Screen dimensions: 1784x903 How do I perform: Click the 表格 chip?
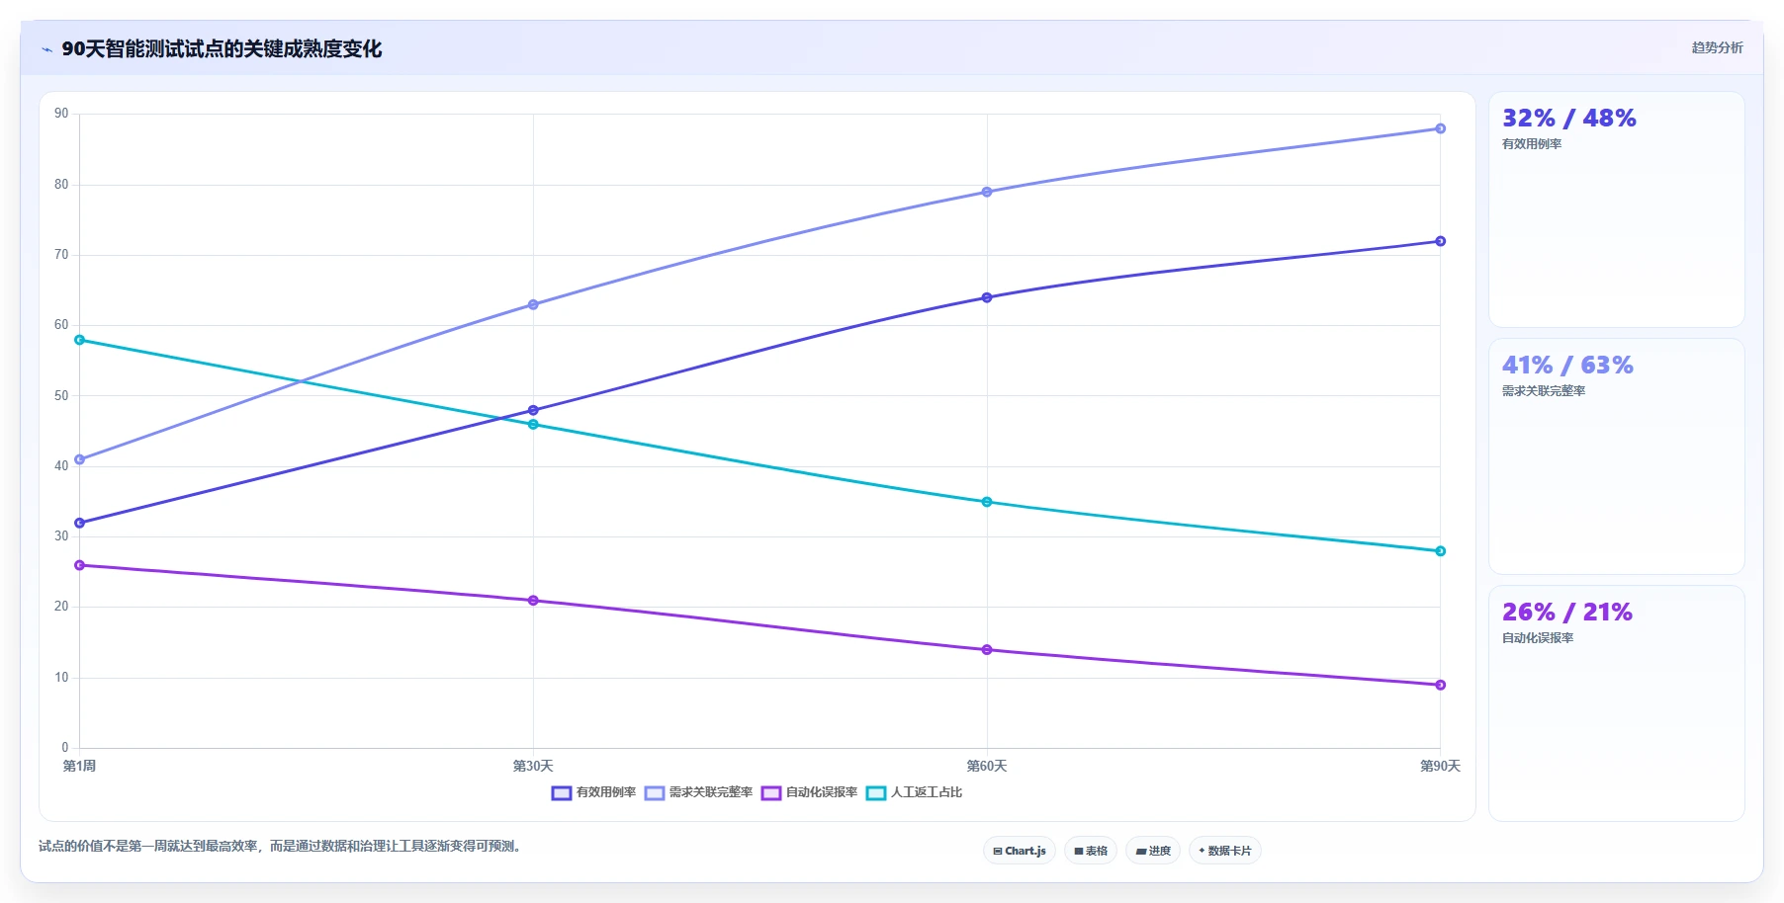1091,851
